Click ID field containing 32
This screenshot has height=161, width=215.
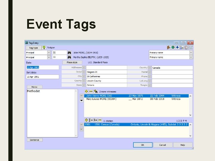[x=59, y=52]
